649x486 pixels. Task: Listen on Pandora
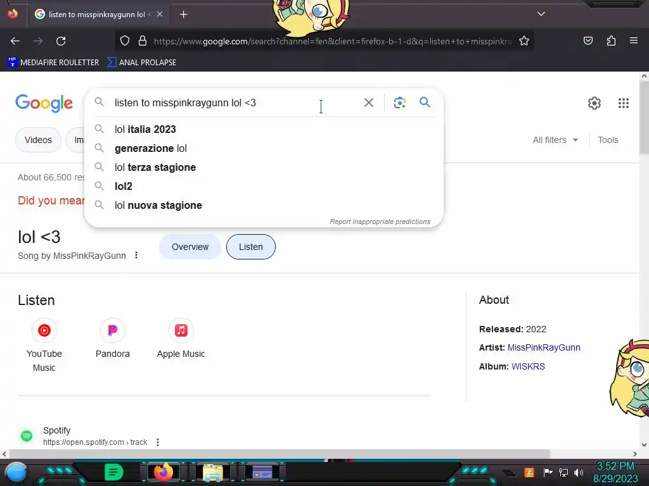pyautogui.click(x=113, y=339)
